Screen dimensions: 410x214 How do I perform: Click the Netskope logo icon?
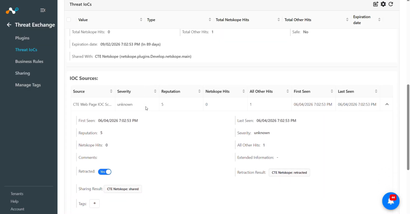(x=12, y=10)
